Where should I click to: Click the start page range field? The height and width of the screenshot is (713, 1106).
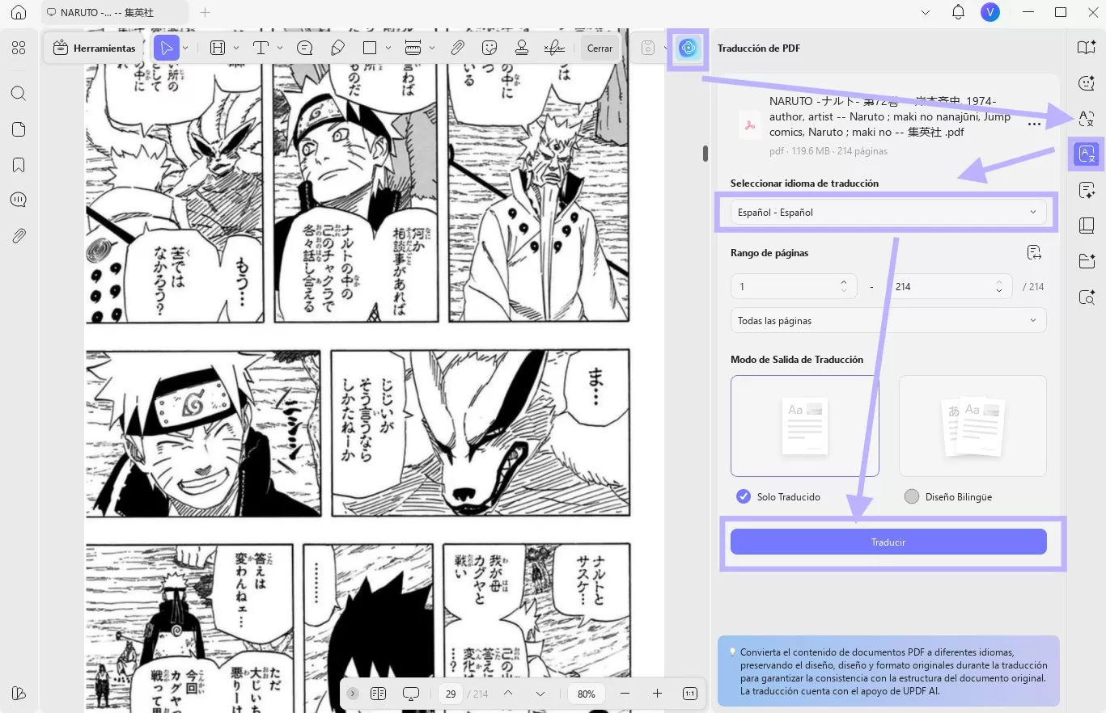792,286
